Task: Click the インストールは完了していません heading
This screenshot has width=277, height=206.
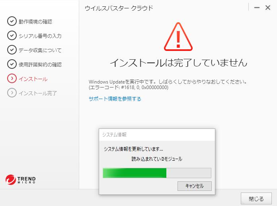Action: pyautogui.click(x=178, y=63)
